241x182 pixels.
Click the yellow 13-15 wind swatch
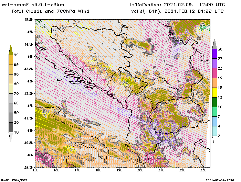tap(214, 92)
